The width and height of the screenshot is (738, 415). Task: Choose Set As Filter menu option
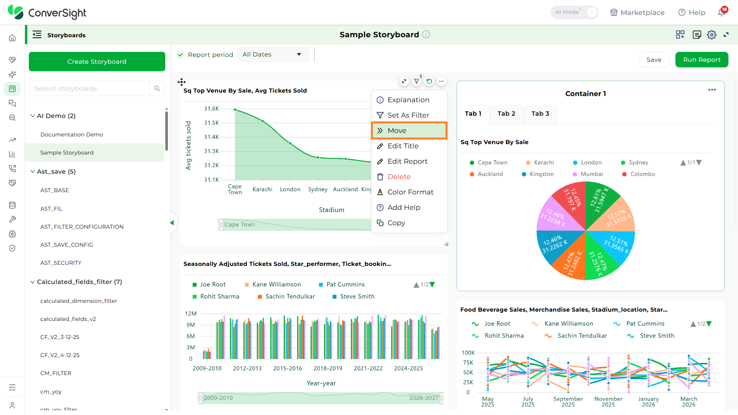tap(409, 115)
